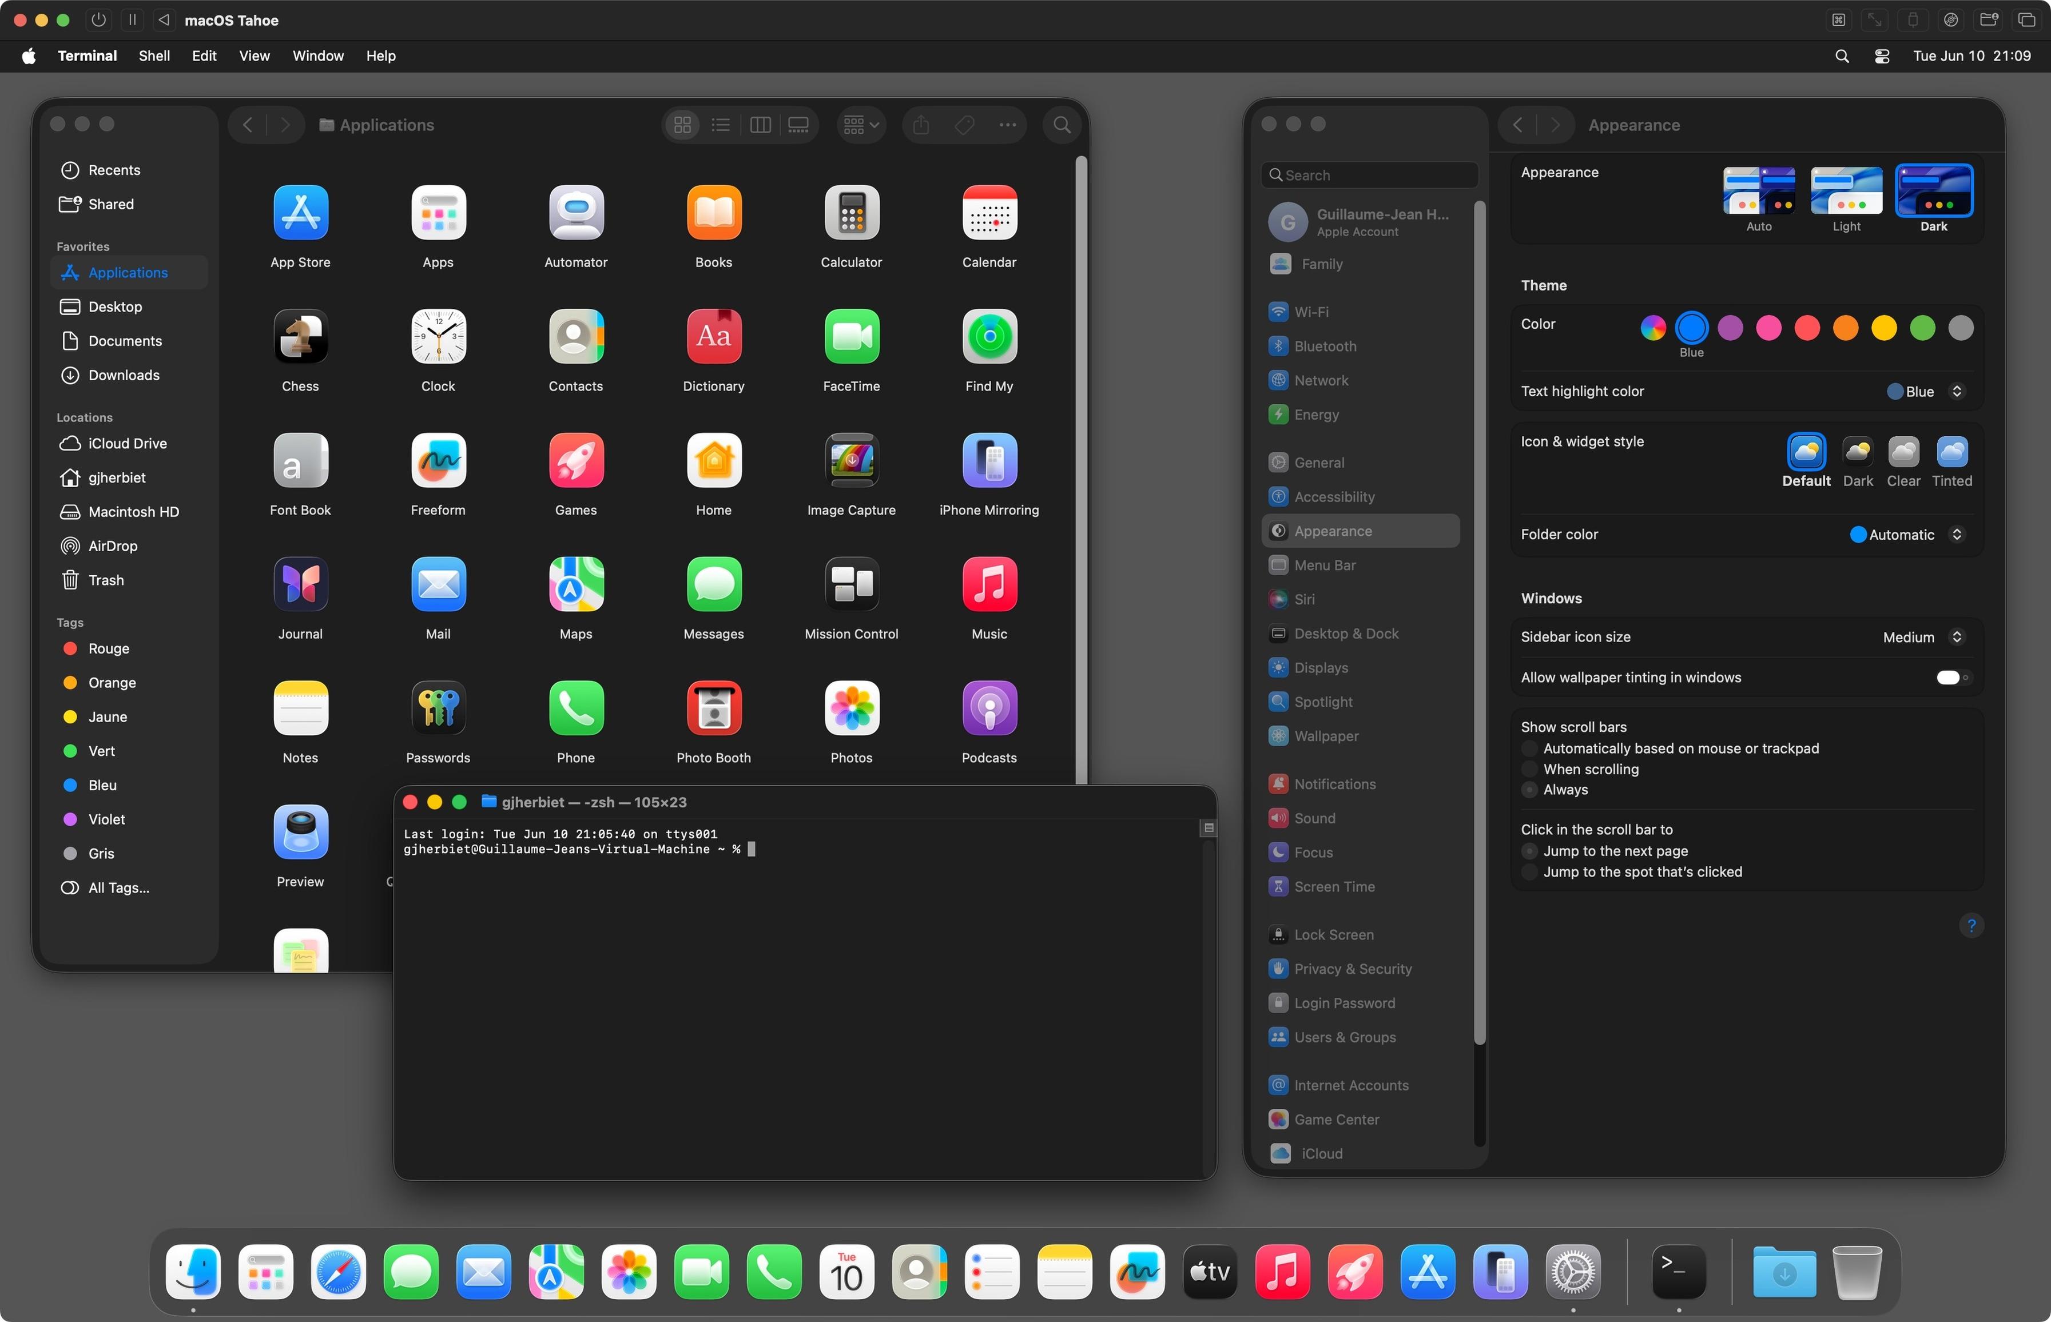
Task: Select the green accent color
Action: [x=1922, y=328]
